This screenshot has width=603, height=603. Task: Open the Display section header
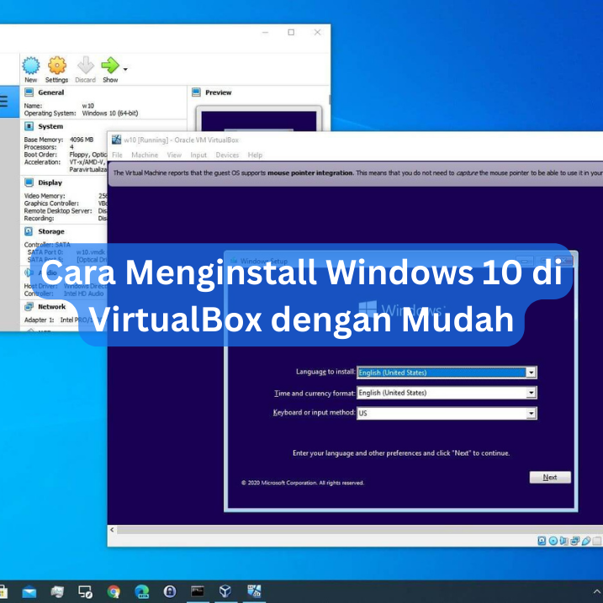click(x=50, y=182)
